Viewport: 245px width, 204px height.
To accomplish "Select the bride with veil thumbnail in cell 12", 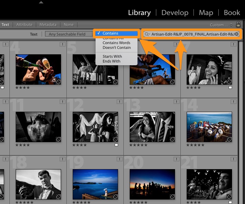I will pos(95,127).
